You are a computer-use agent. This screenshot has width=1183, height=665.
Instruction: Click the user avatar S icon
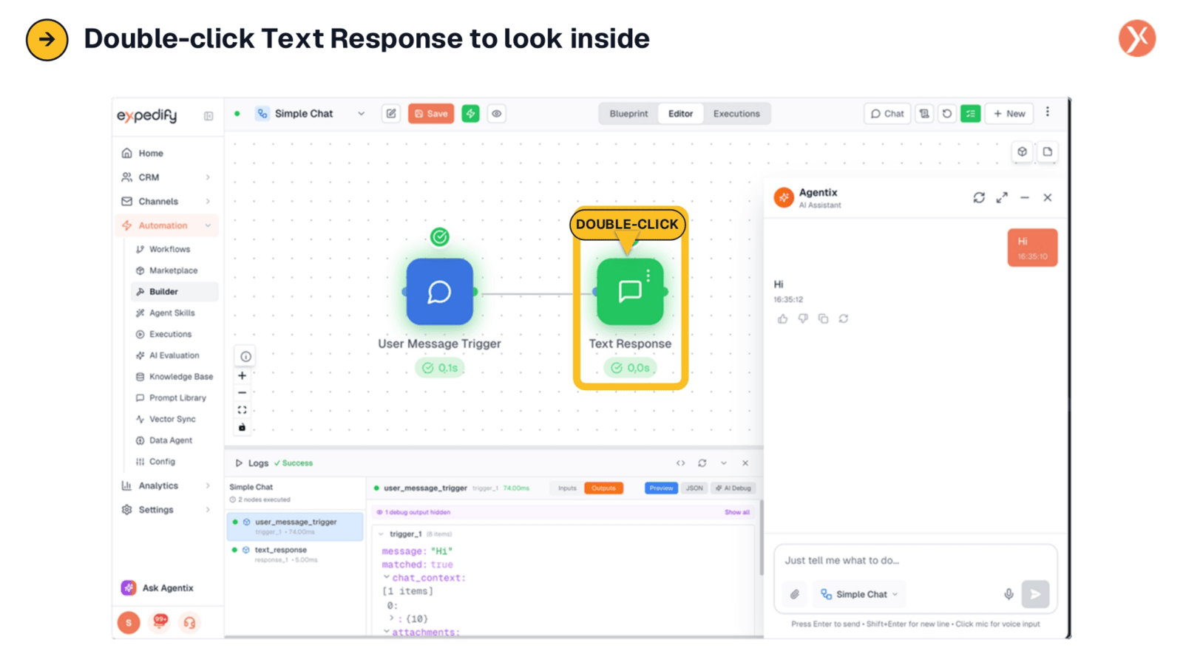129,623
